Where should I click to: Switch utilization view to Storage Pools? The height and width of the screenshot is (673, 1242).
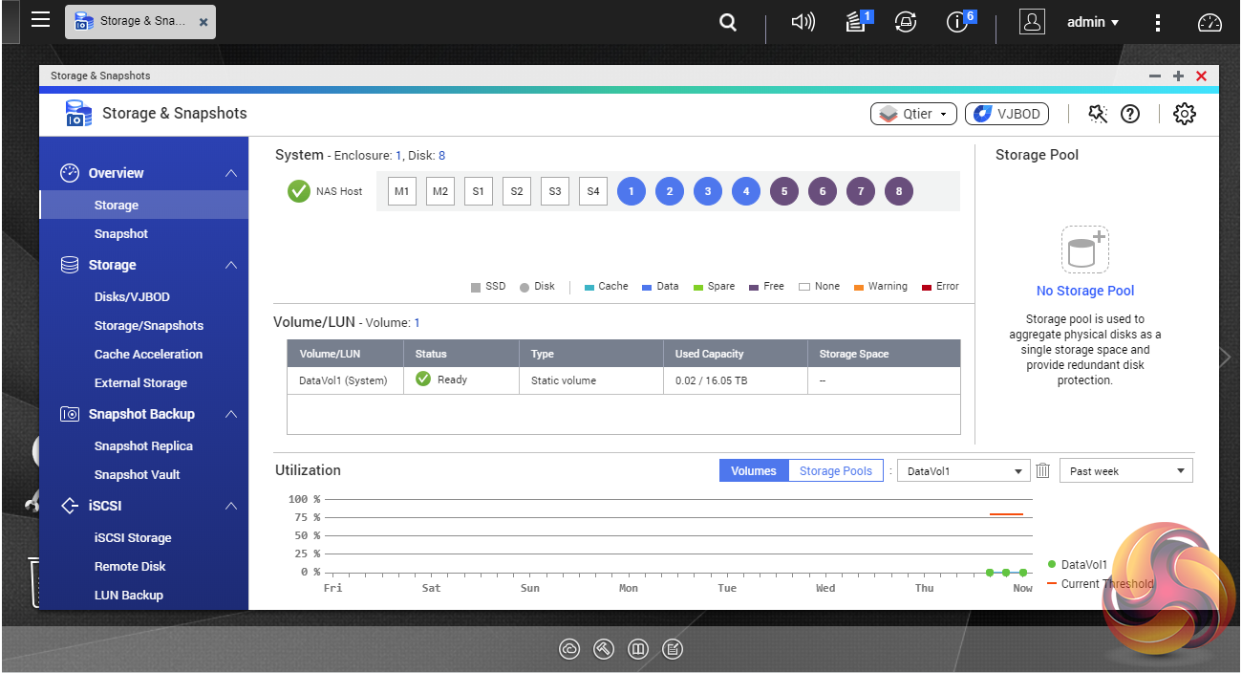tap(836, 470)
